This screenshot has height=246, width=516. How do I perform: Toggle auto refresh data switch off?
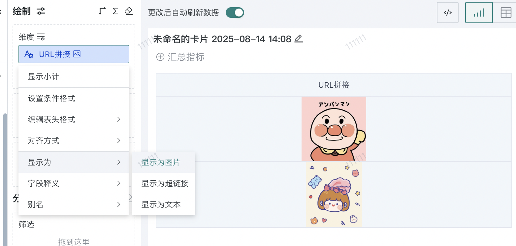click(x=235, y=13)
